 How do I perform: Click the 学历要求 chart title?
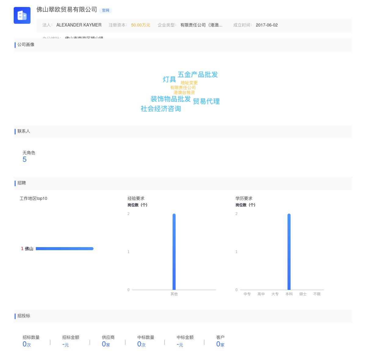point(244,198)
